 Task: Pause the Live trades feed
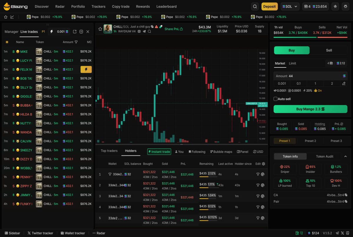pyautogui.click(x=7, y=42)
